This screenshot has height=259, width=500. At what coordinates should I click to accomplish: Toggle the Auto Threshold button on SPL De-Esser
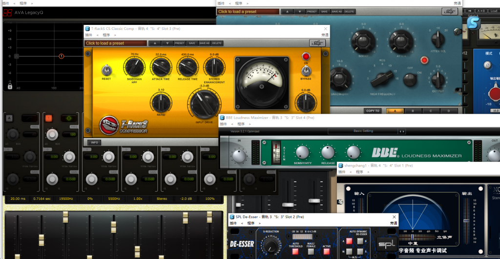(295, 251)
